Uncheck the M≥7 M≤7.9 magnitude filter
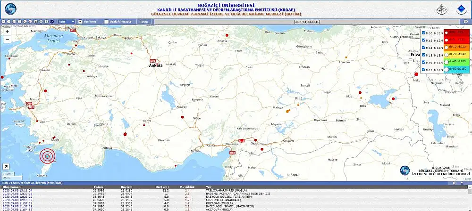Viewport: 472px width, 211px height. 424,69
